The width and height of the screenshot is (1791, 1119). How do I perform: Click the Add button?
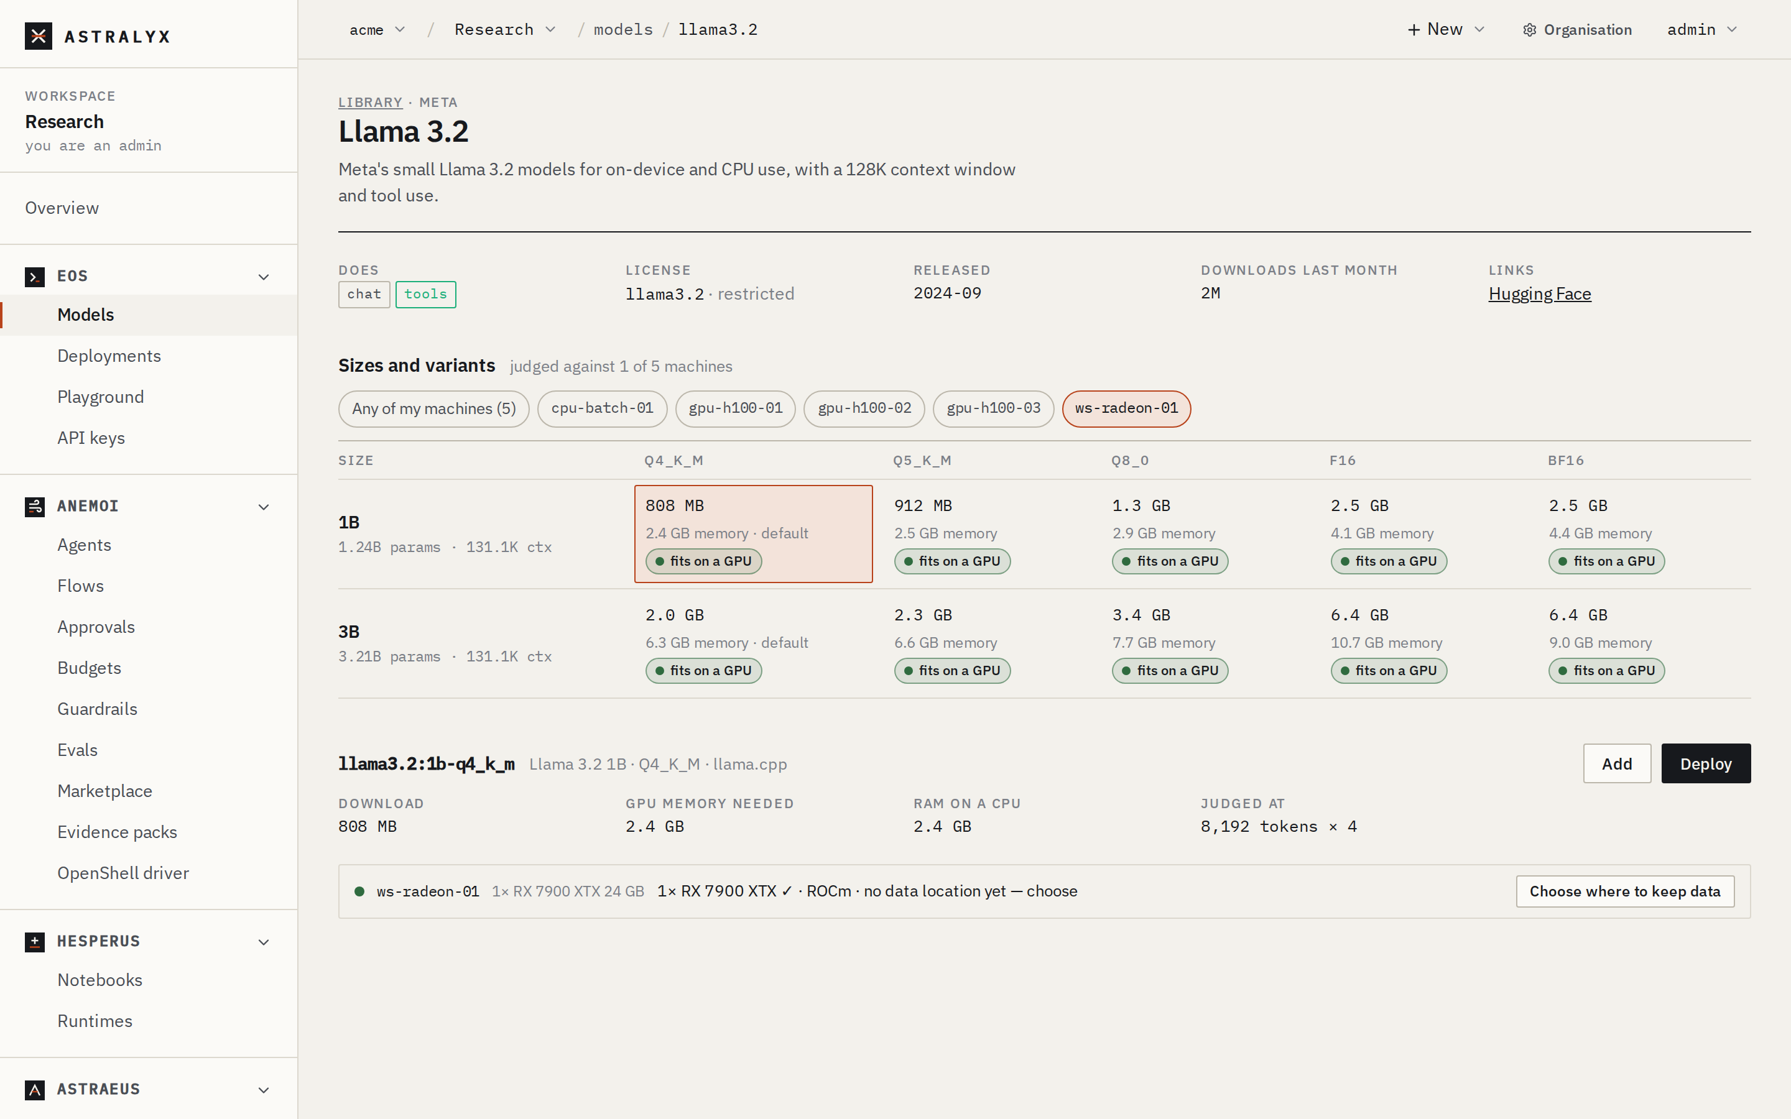(x=1616, y=763)
